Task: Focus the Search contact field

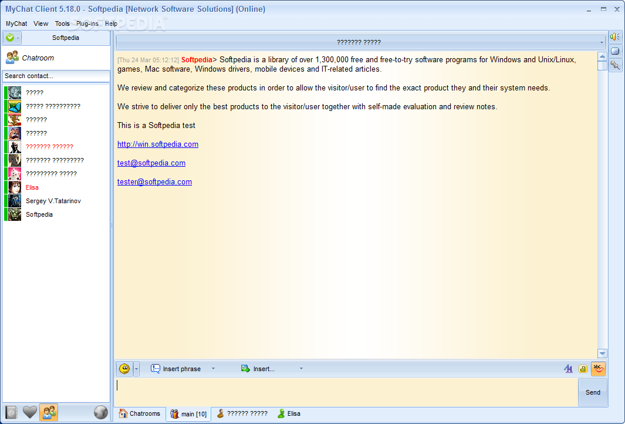Action: pyautogui.click(x=56, y=76)
